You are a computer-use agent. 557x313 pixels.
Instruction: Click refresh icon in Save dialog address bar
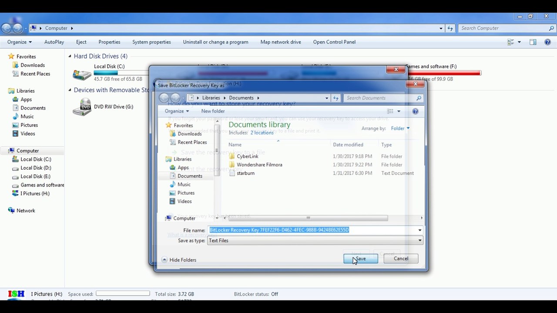pyautogui.click(x=336, y=98)
